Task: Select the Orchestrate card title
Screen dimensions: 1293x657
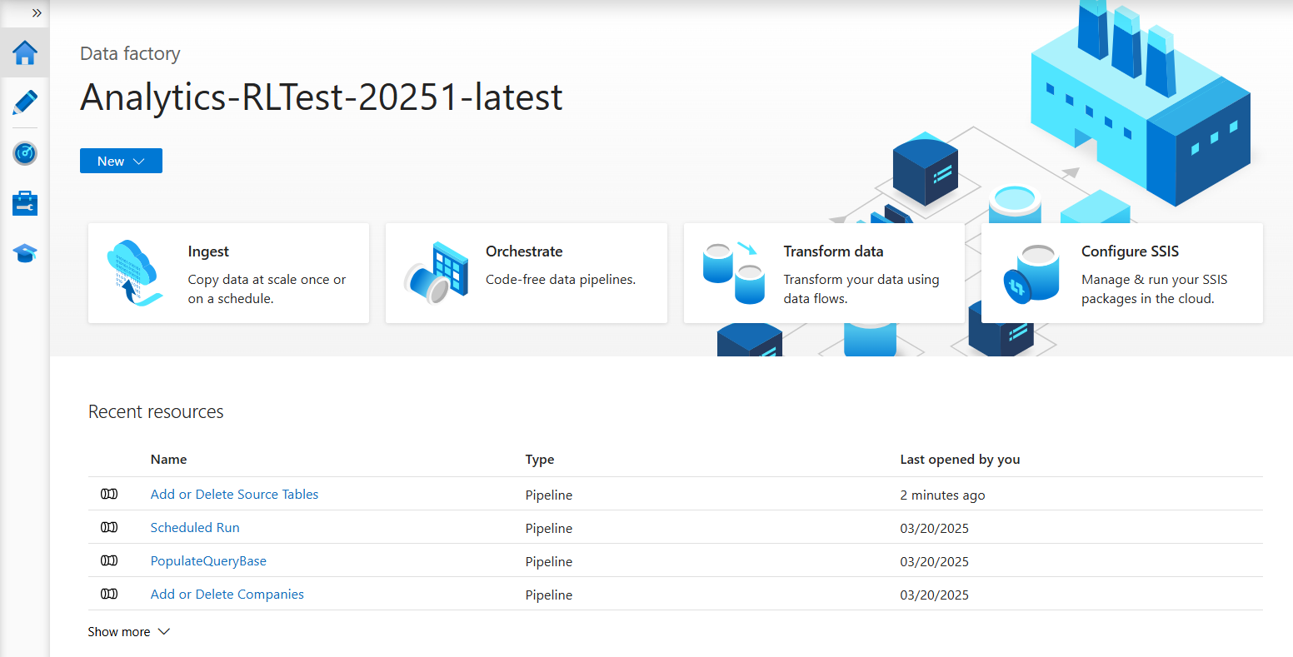Action: pos(524,251)
